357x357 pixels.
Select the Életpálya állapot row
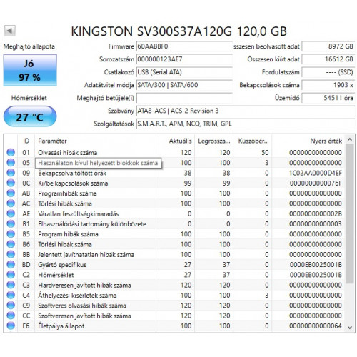(174, 326)
